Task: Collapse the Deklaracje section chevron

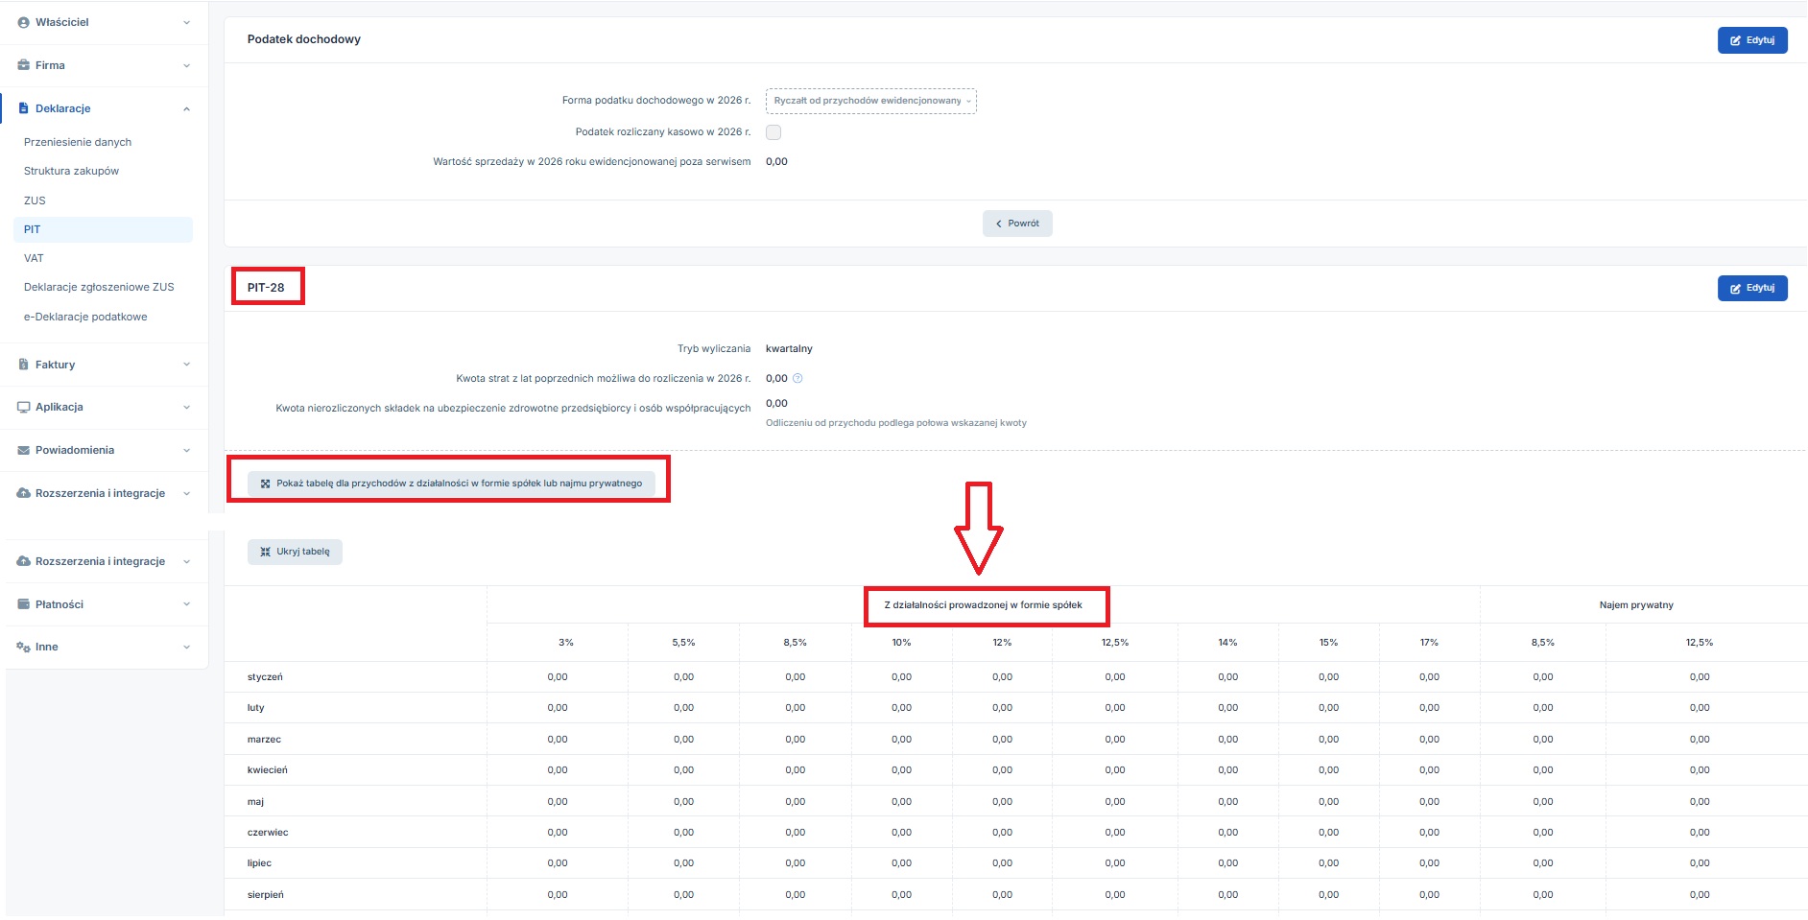Action: [186, 108]
